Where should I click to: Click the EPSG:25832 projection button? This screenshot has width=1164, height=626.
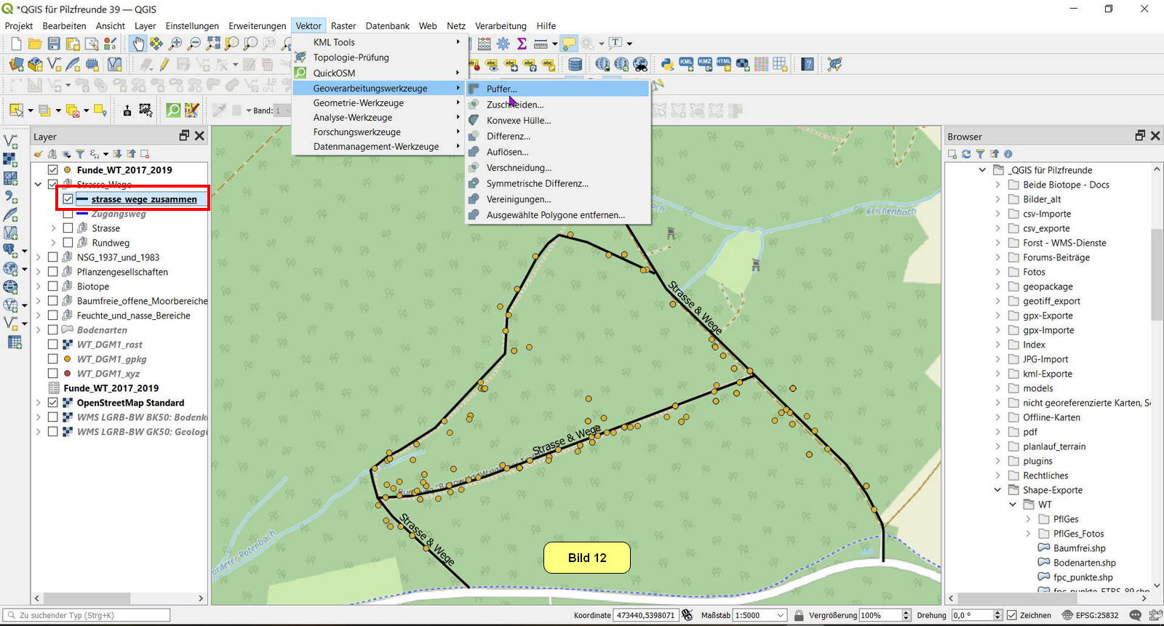coord(1090,615)
